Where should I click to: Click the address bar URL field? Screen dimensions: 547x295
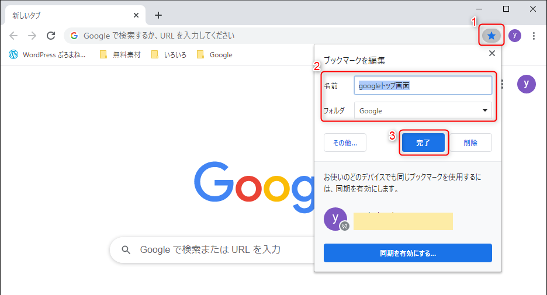click(x=272, y=36)
